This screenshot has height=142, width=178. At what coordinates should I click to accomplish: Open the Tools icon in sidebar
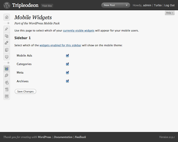coord(7,89)
